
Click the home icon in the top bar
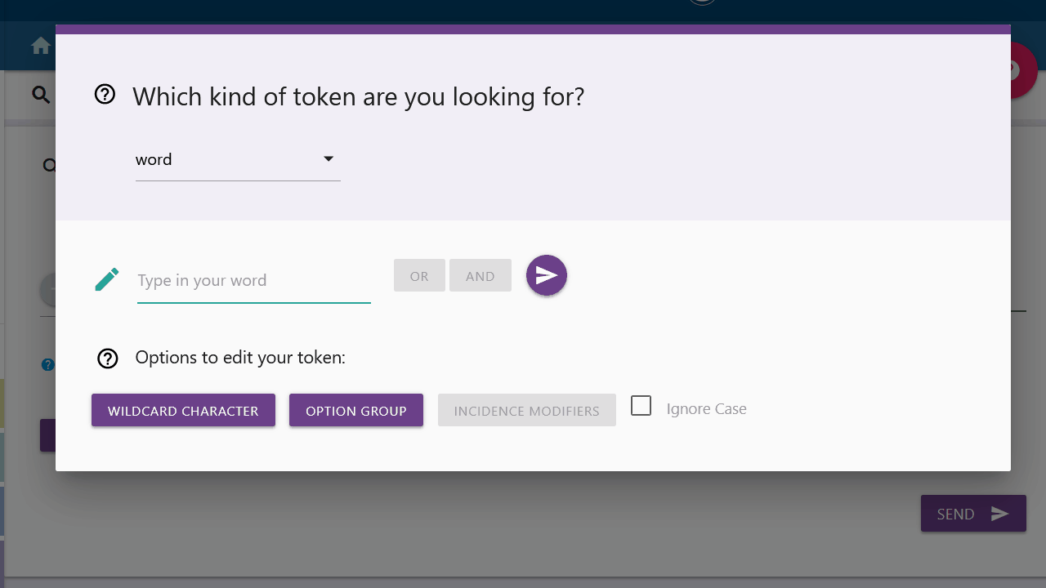click(x=40, y=47)
